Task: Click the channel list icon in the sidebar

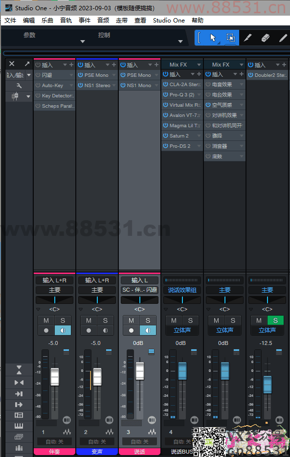Action: (x=19, y=415)
